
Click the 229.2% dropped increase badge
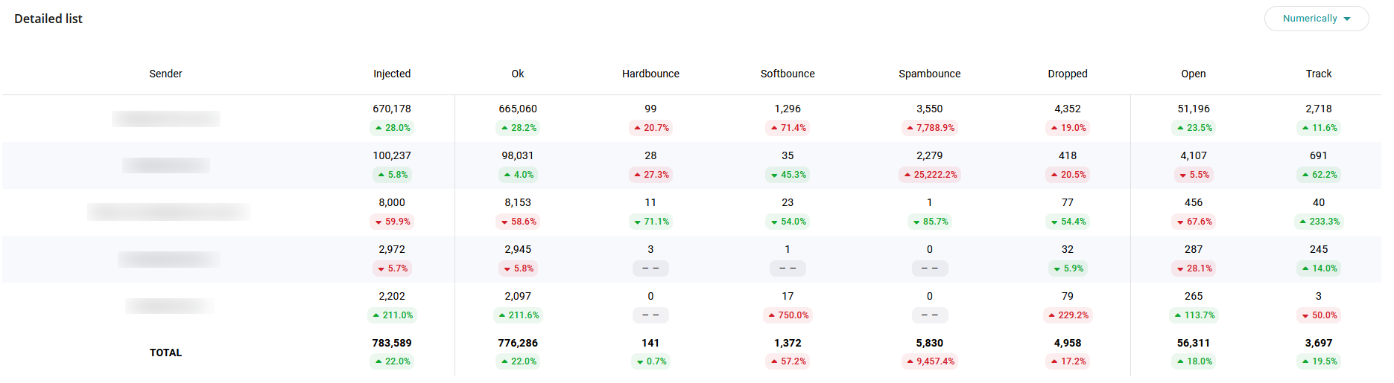[x=1068, y=315]
